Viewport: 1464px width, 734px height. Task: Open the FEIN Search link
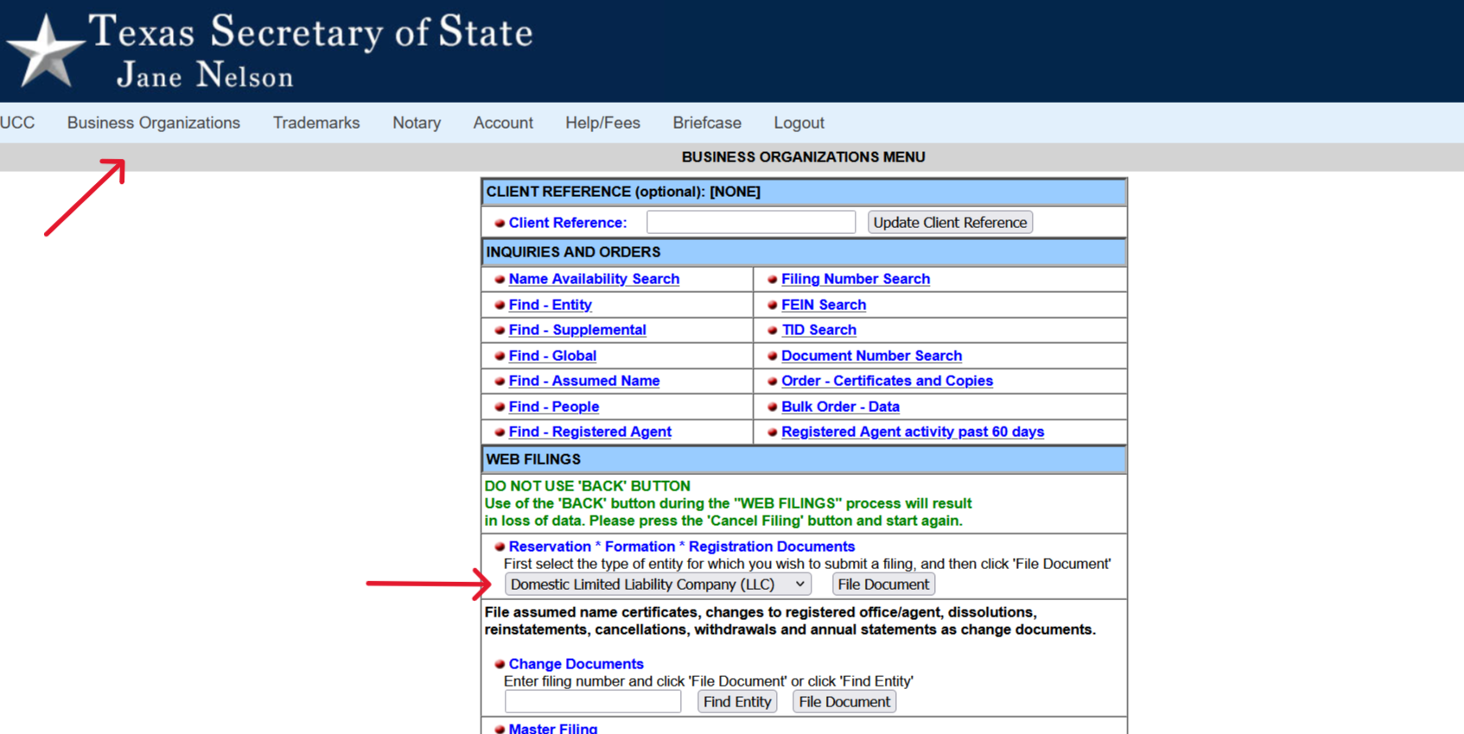tap(824, 305)
